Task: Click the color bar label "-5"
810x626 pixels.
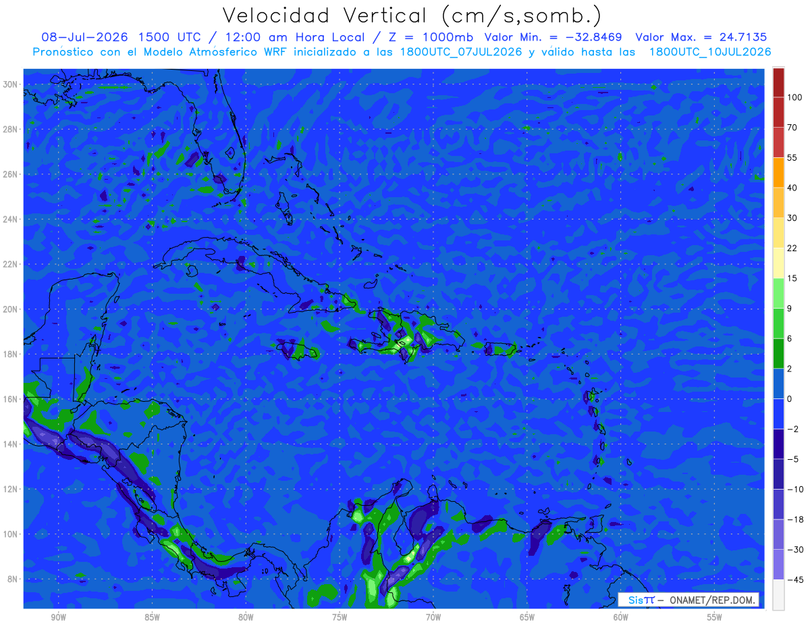Action: (792, 459)
